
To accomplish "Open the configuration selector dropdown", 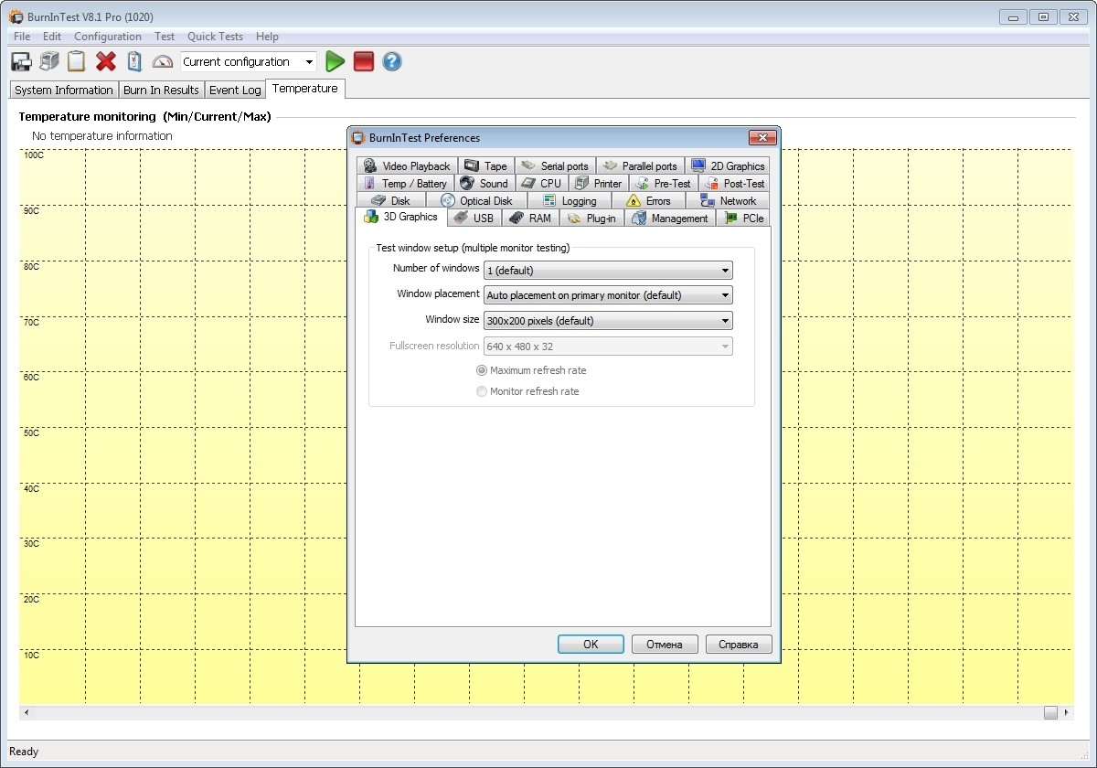I will pos(249,61).
